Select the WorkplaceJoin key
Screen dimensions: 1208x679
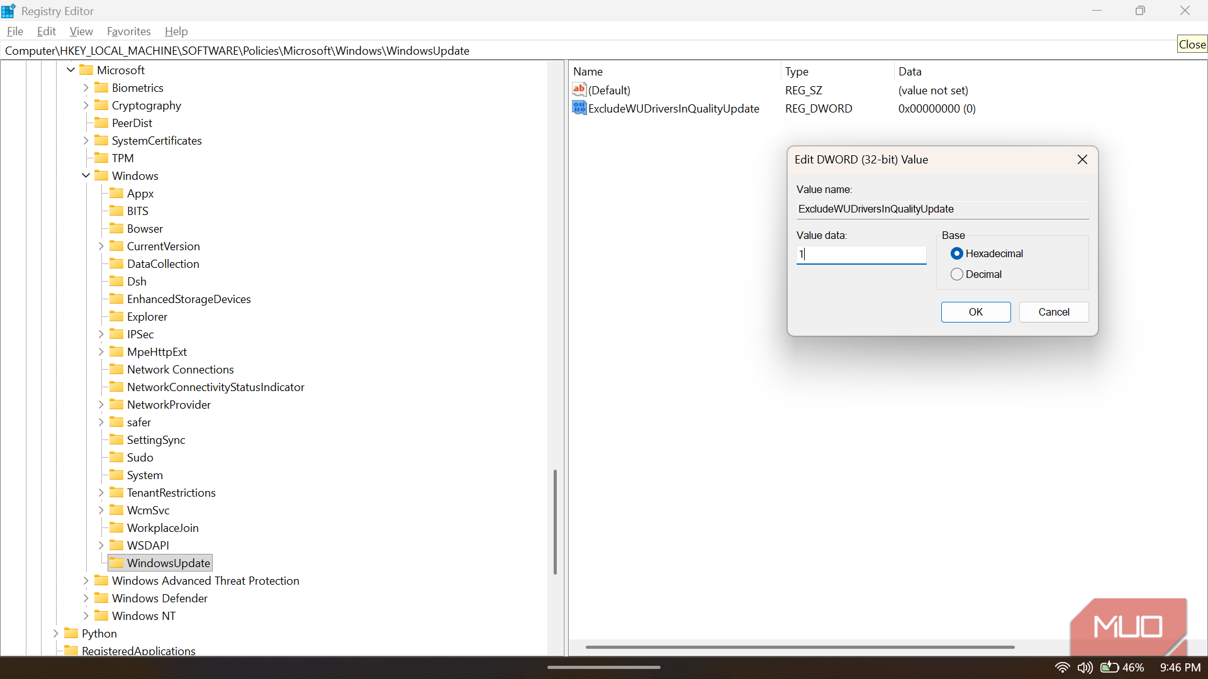[x=162, y=527]
